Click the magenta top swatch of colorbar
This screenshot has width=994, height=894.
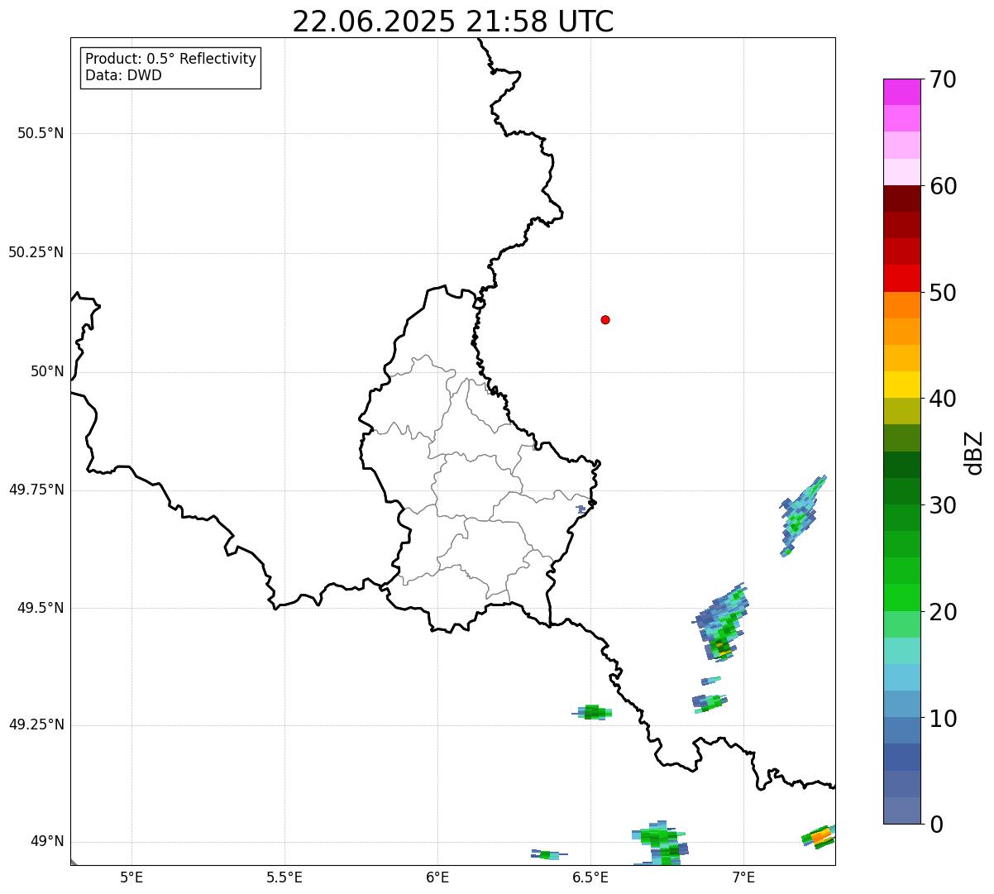coord(901,92)
